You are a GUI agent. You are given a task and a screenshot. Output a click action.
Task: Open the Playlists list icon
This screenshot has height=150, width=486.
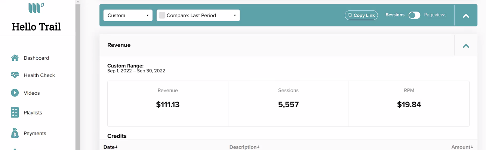(15, 112)
